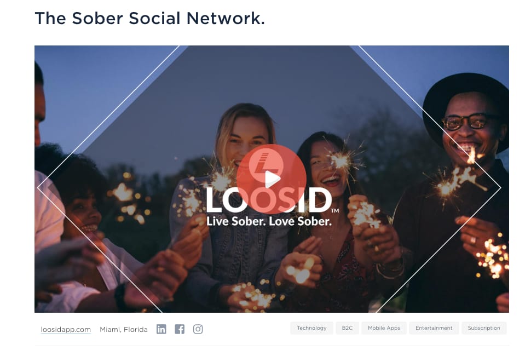Viewport: 531px width, 356px height.
Task: Play the Loosid pitch video
Action: click(x=272, y=179)
